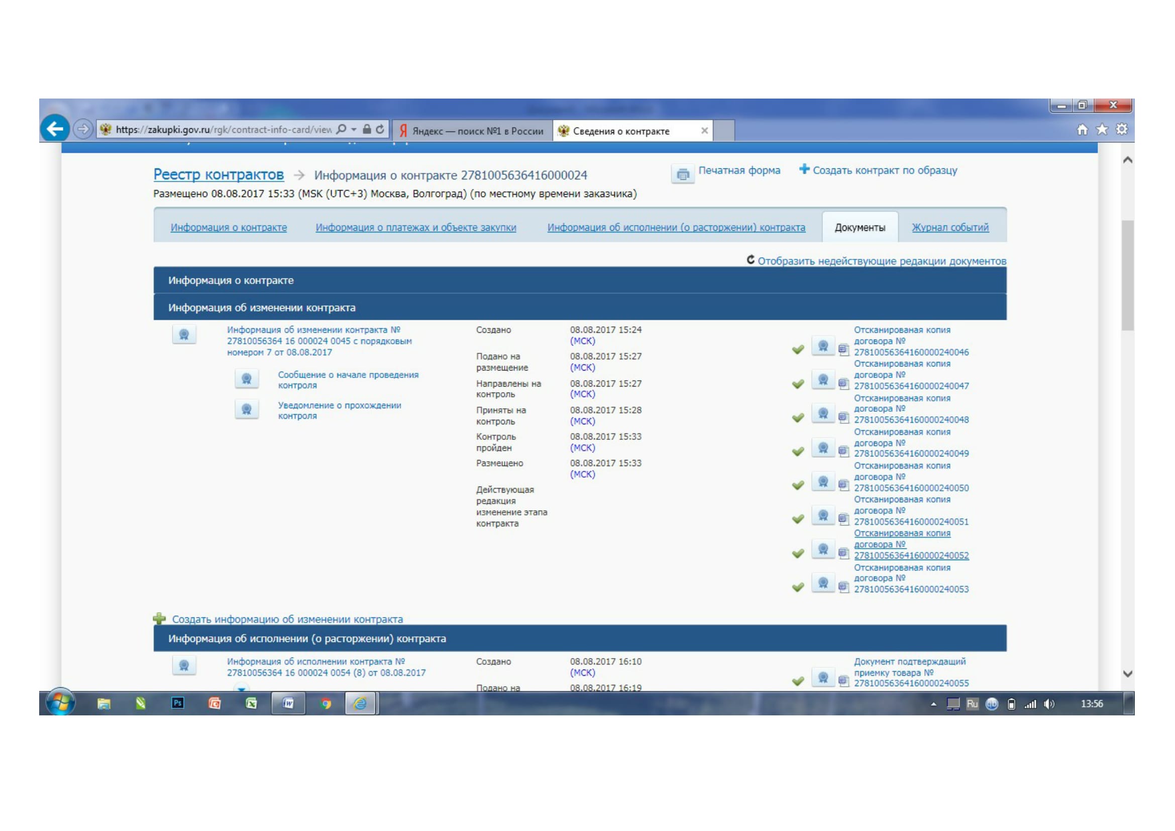
Task: Click the browser home icon
Action: [x=1082, y=130]
